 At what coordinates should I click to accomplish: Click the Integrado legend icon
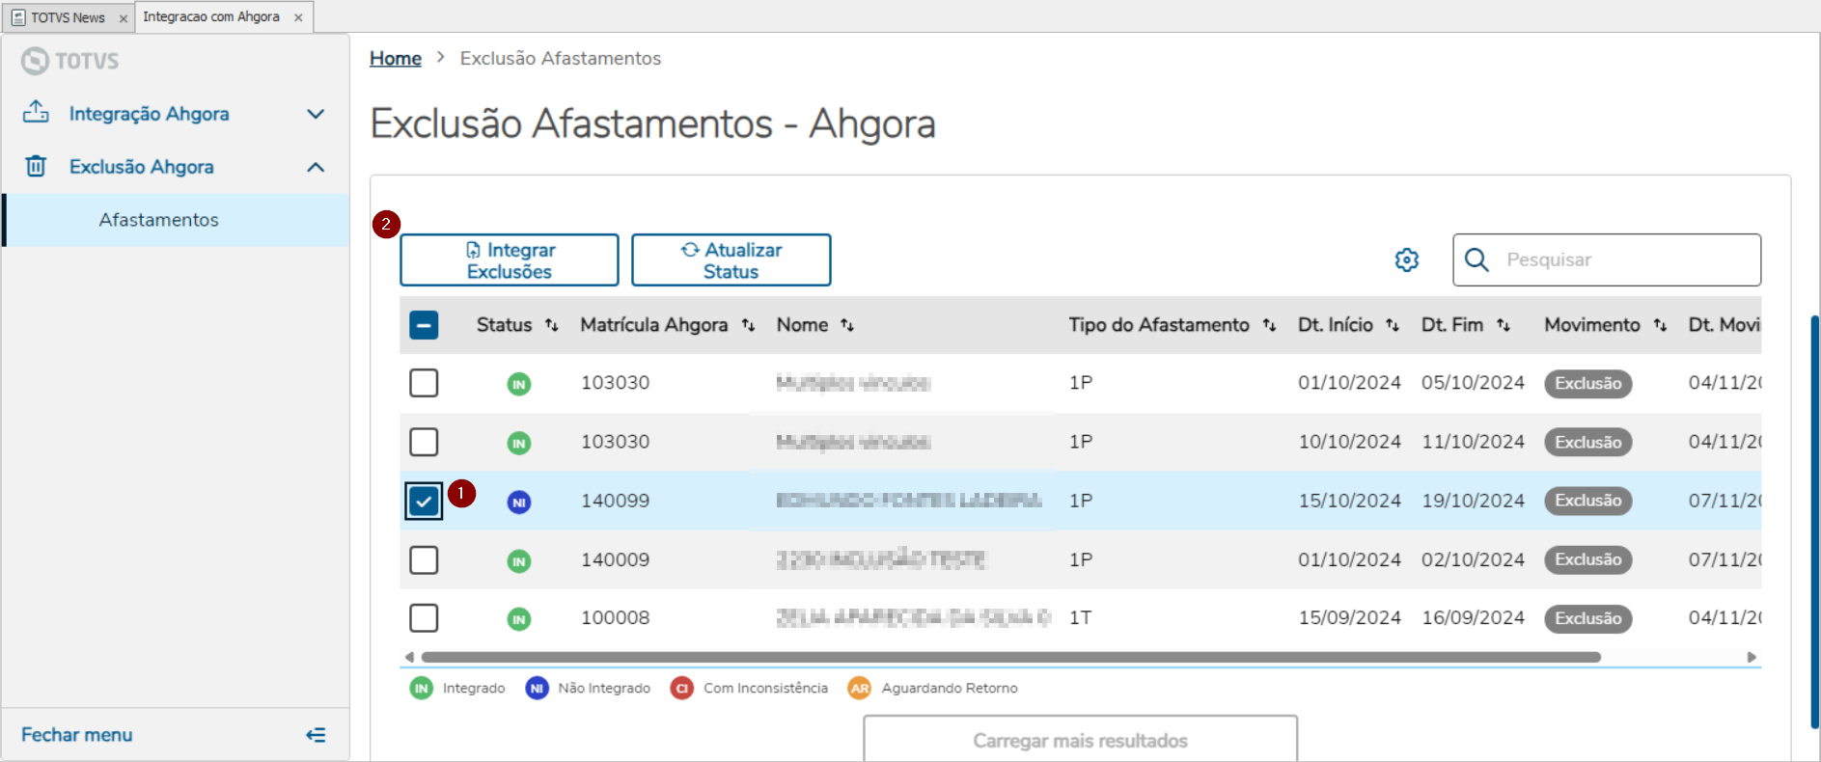tap(422, 688)
